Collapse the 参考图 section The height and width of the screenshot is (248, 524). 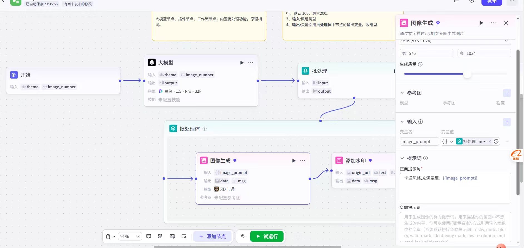(x=402, y=93)
